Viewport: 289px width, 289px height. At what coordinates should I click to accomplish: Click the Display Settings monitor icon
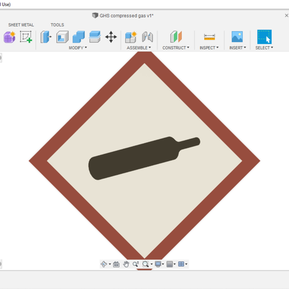[158, 264]
